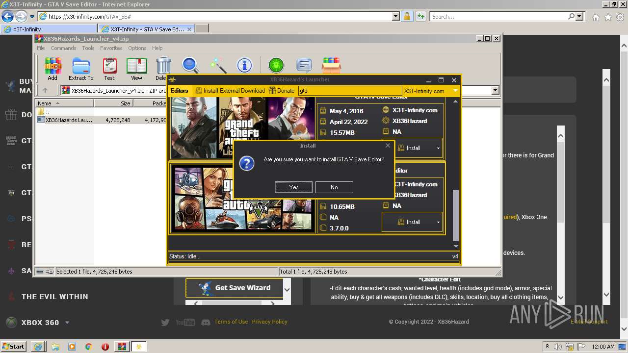Click the VirusScan green bug icon

tap(276, 65)
